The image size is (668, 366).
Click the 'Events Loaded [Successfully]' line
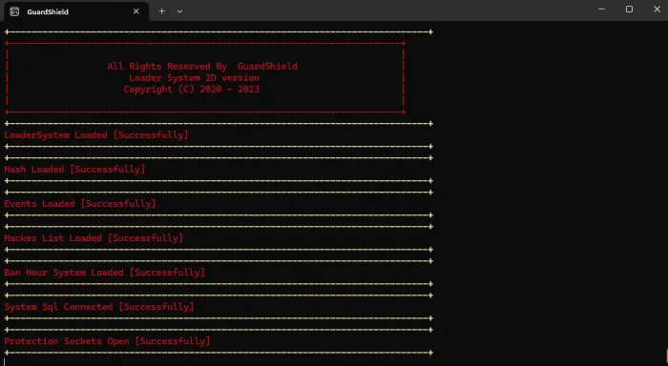pyautogui.click(x=80, y=204)
